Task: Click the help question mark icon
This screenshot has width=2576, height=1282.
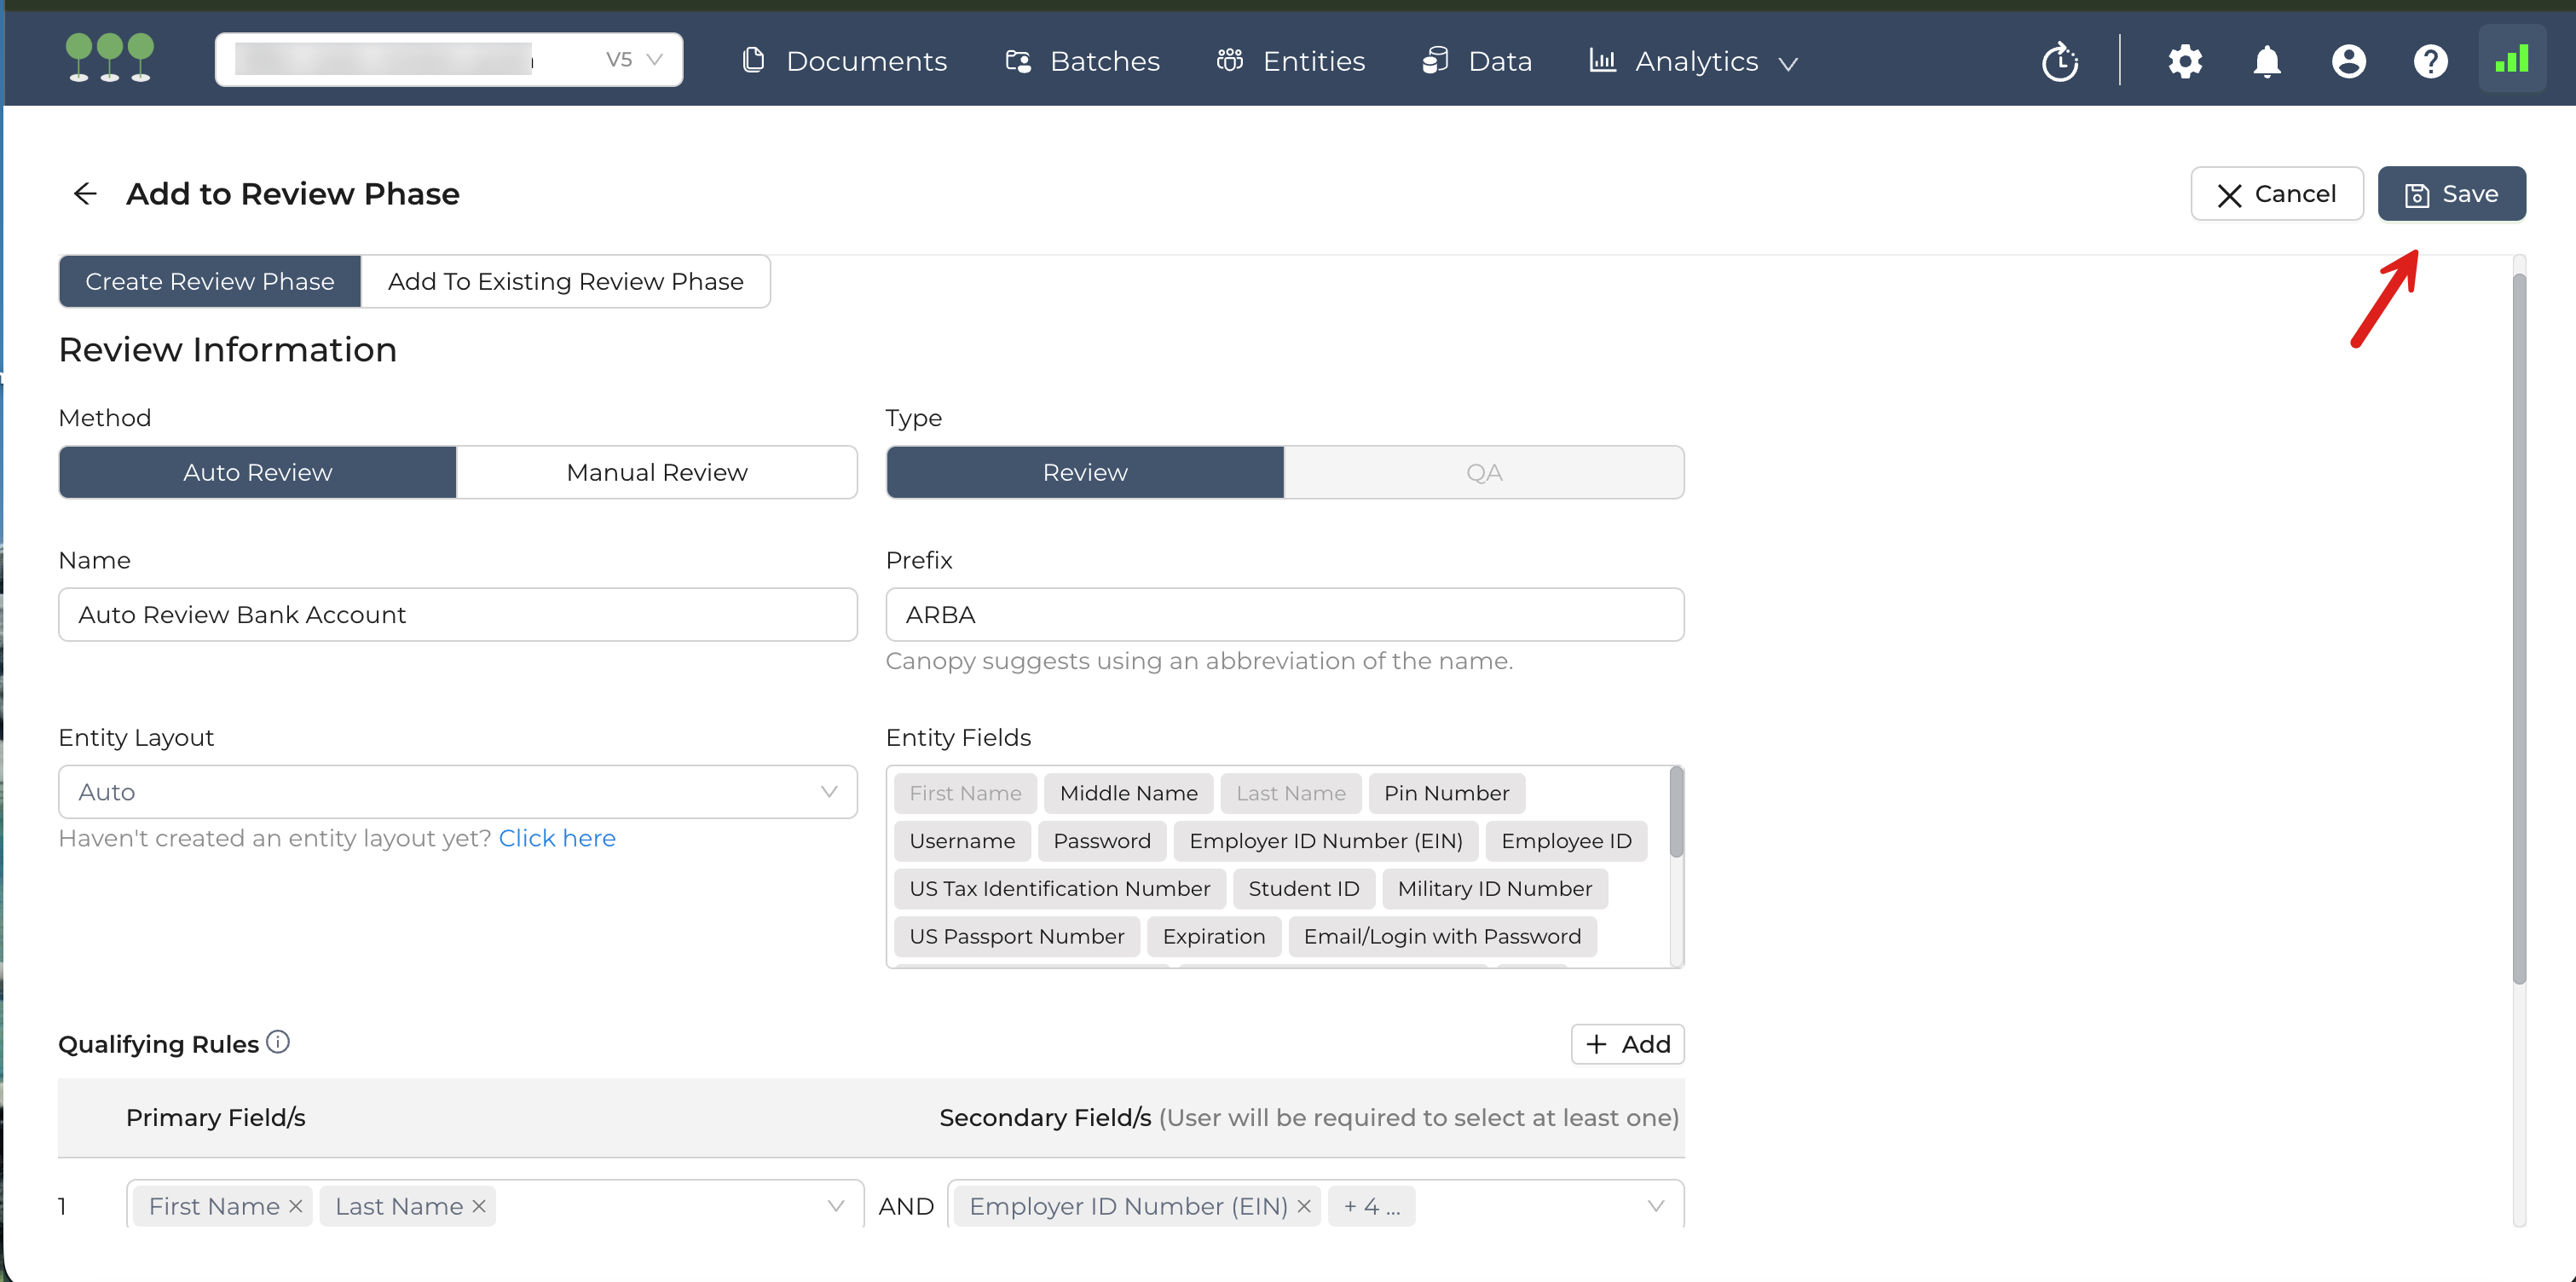Action: coord(2430,61)
